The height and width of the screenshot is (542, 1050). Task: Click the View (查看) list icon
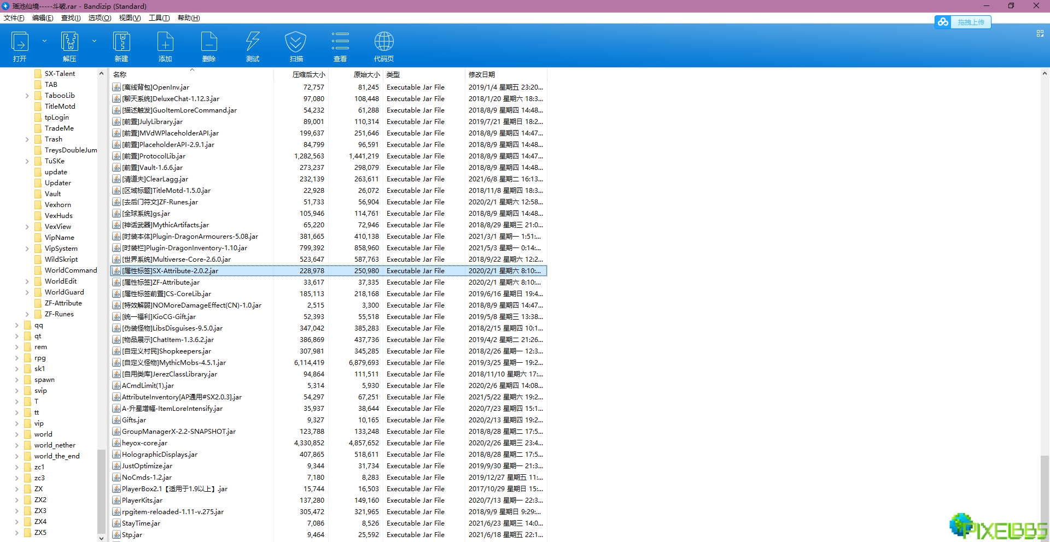340,42
